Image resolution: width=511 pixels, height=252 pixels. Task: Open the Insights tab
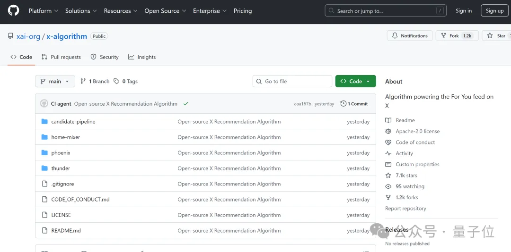[x=142, y=57]
